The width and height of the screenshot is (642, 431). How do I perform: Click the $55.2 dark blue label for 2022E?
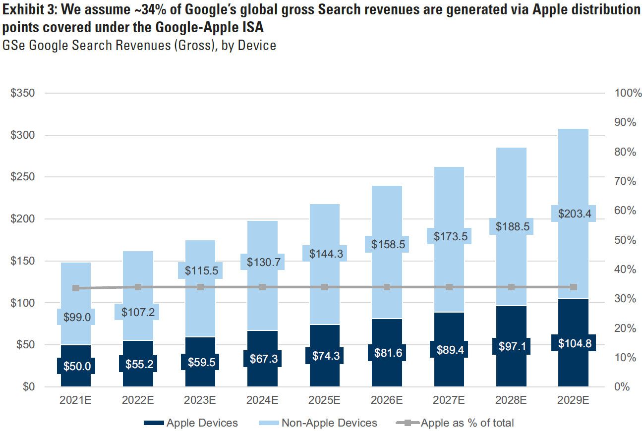coord(138,364)
